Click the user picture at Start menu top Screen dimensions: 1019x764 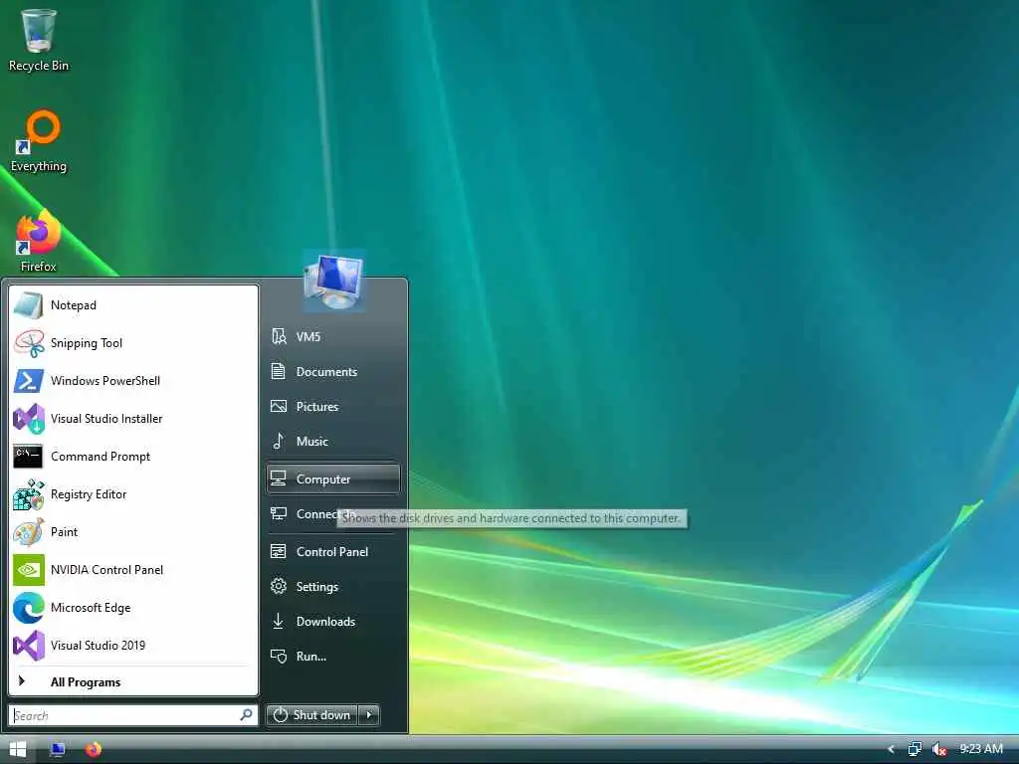pyautogui.click(x=333, y=281)
